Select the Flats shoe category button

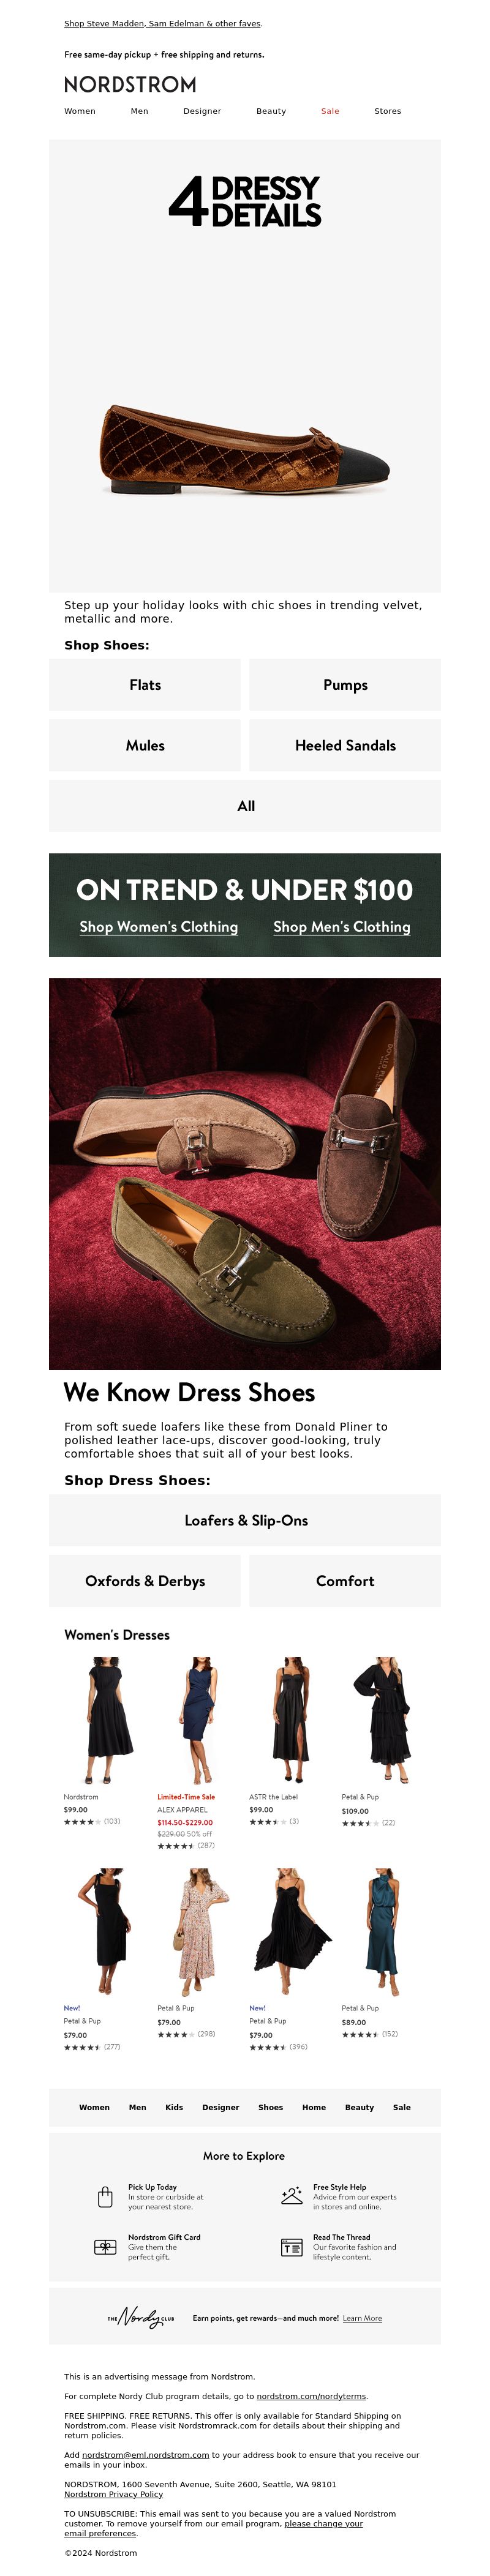[x=145, y=685]
